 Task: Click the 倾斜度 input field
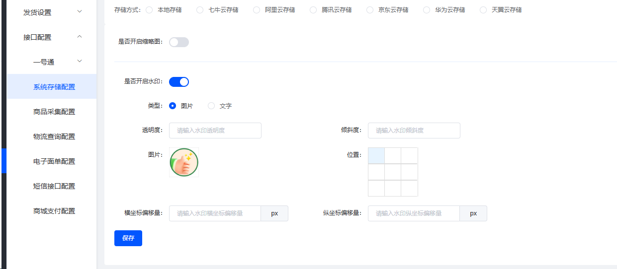click(414, 131)
